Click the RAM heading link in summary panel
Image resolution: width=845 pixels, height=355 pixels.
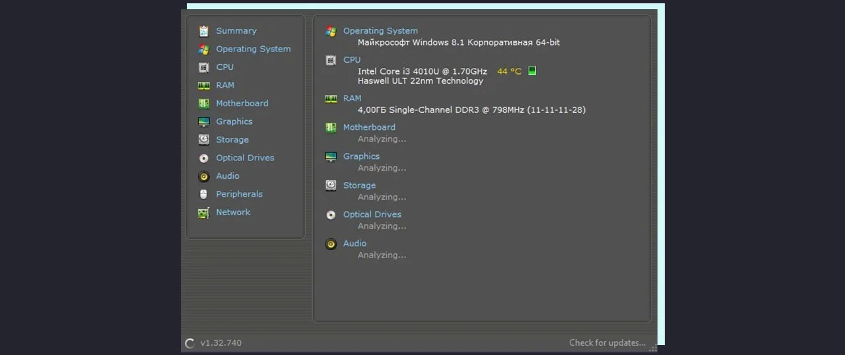(x=353, y=98)
